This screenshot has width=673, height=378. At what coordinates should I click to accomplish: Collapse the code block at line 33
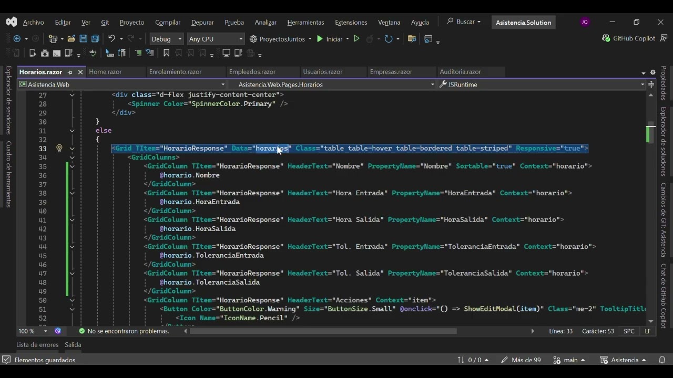(x=72, y=149)
